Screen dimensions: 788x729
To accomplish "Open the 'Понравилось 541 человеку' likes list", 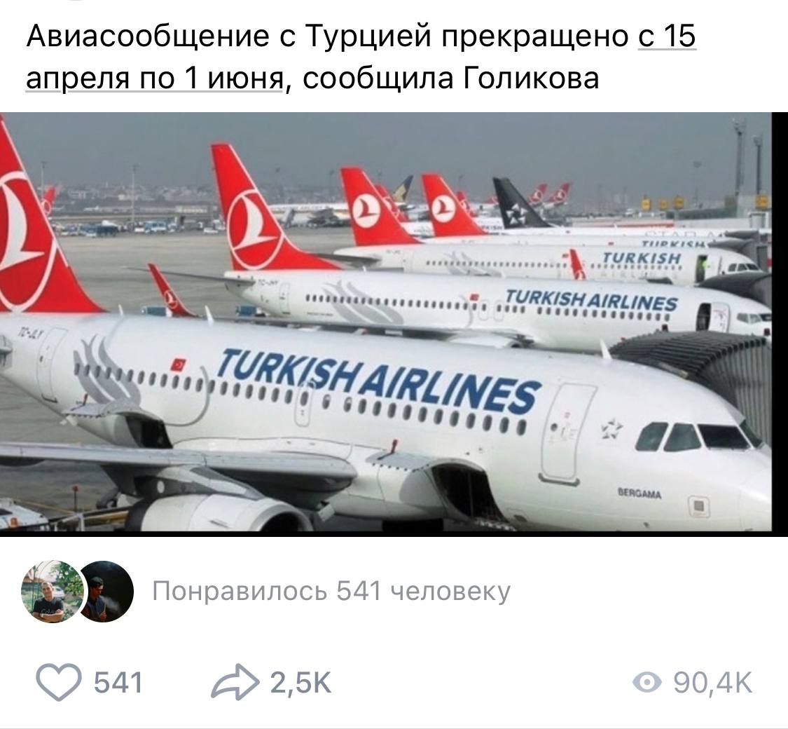I will pos(331,591).
